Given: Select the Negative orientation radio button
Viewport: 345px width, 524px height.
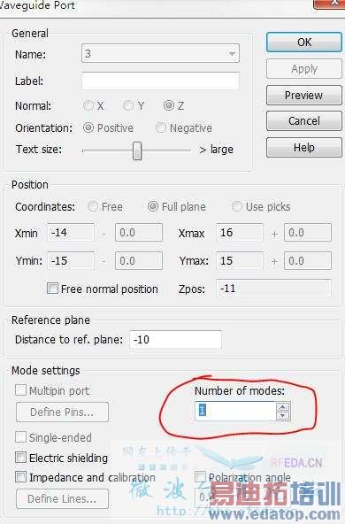Looking at the screenshot, I should tap(161, 127).
